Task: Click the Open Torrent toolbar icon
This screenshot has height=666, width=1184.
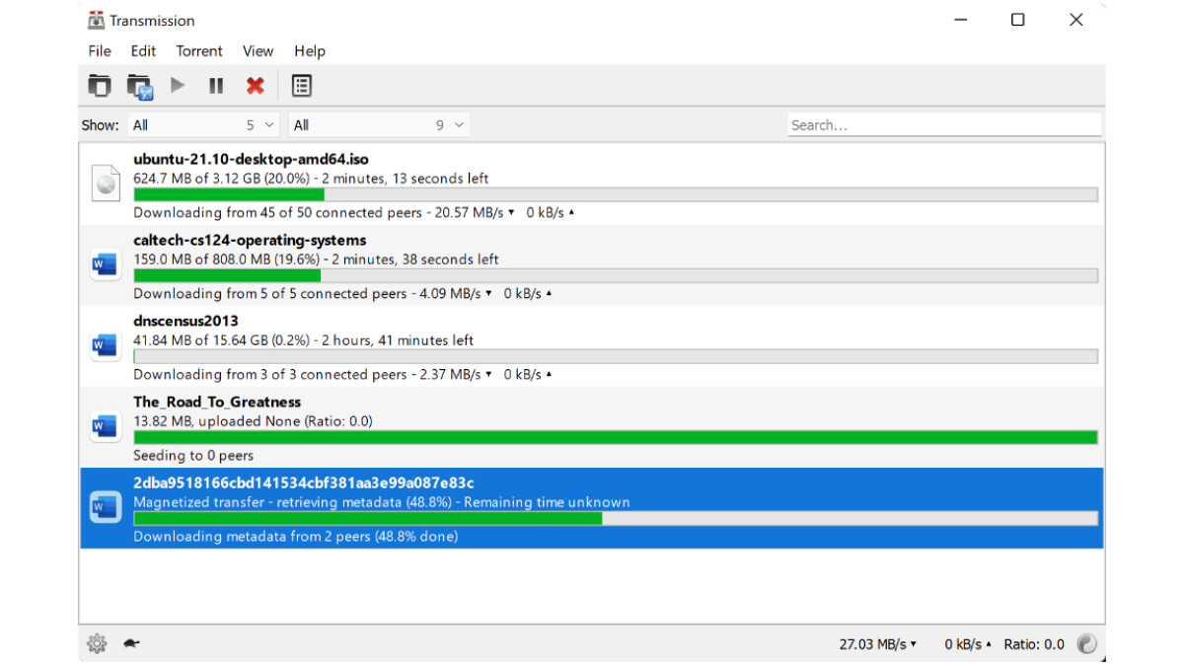Action: click(x=99, y=86)
